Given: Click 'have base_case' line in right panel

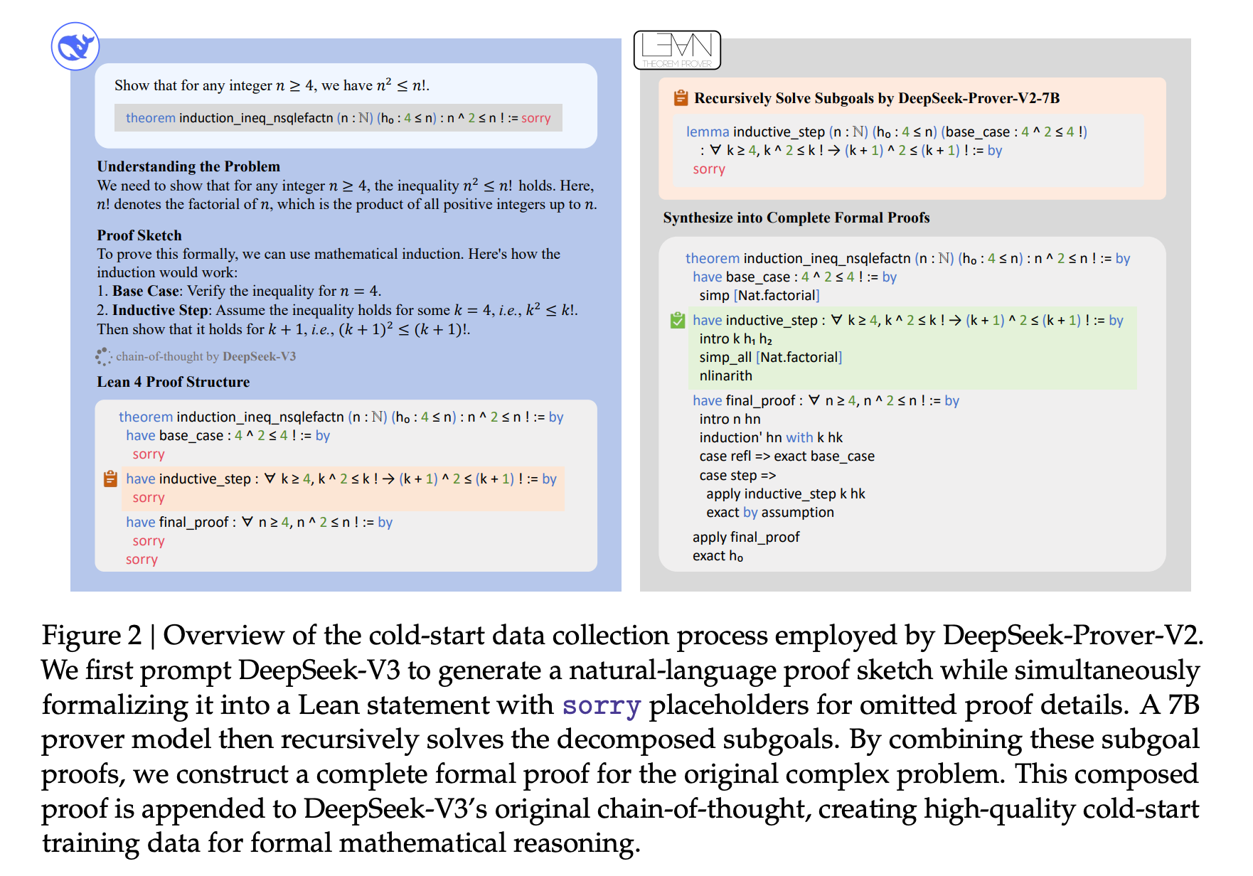Looking at the screenshot, I should coord(795,277).
